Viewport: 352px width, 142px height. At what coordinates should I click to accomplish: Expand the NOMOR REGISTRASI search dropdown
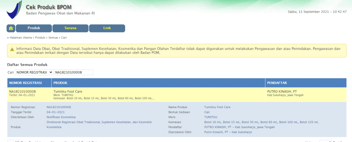pyautogui.click(x=34, y=72)
